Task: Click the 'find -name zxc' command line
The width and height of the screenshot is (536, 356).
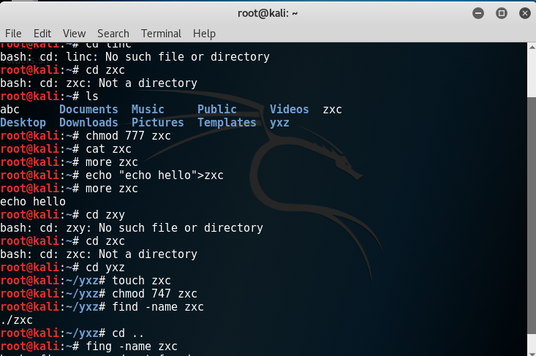Action: (x=102, y=307)
